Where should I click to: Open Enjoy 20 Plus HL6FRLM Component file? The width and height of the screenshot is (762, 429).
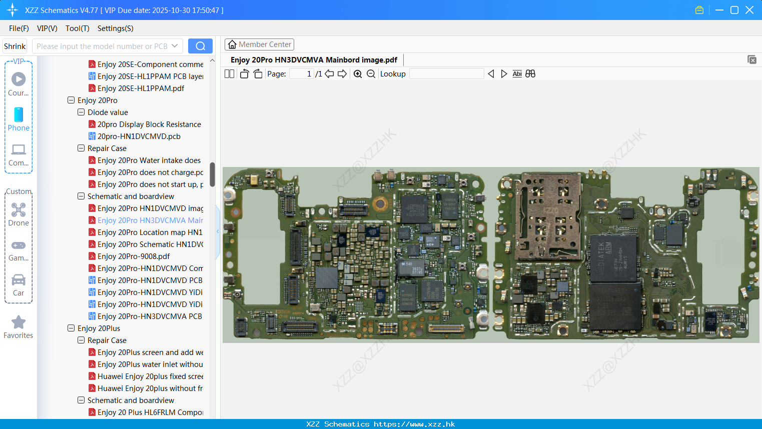point(146,412)
